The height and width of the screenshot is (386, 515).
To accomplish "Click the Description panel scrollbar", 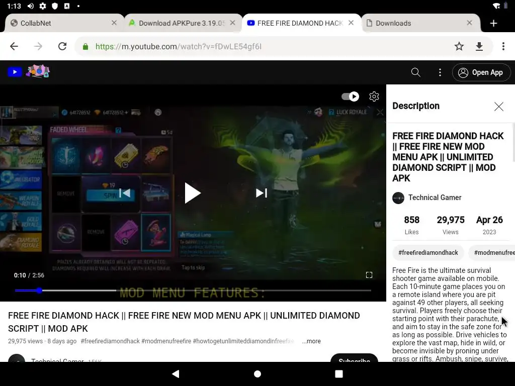I will click(513, 142).
